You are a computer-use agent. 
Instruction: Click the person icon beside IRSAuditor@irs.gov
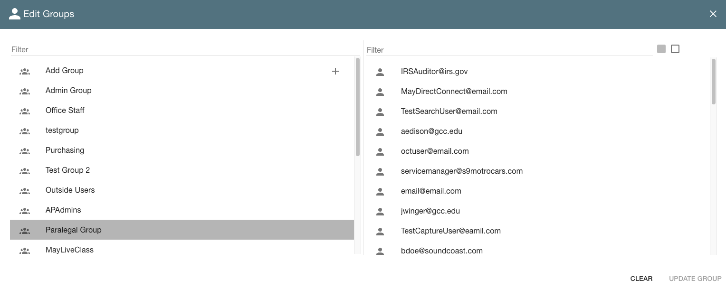[380, 72]
